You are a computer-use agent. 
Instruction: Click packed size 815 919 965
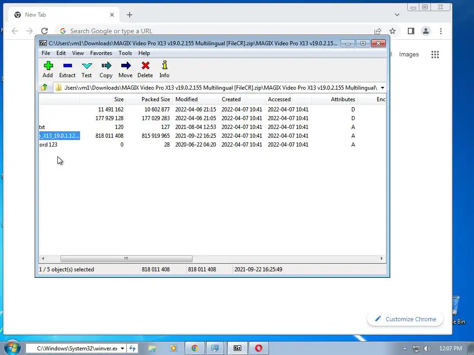[156, 136]
